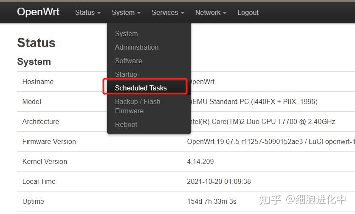This screenshot has height=214, width=355.
Task: Select Backup / Flash Firmware option
Action: point(138,106)
